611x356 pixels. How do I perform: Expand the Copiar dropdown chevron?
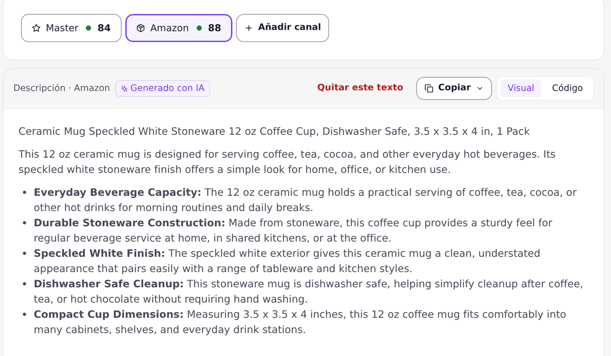pyautogui.click(x=480, y=88)
